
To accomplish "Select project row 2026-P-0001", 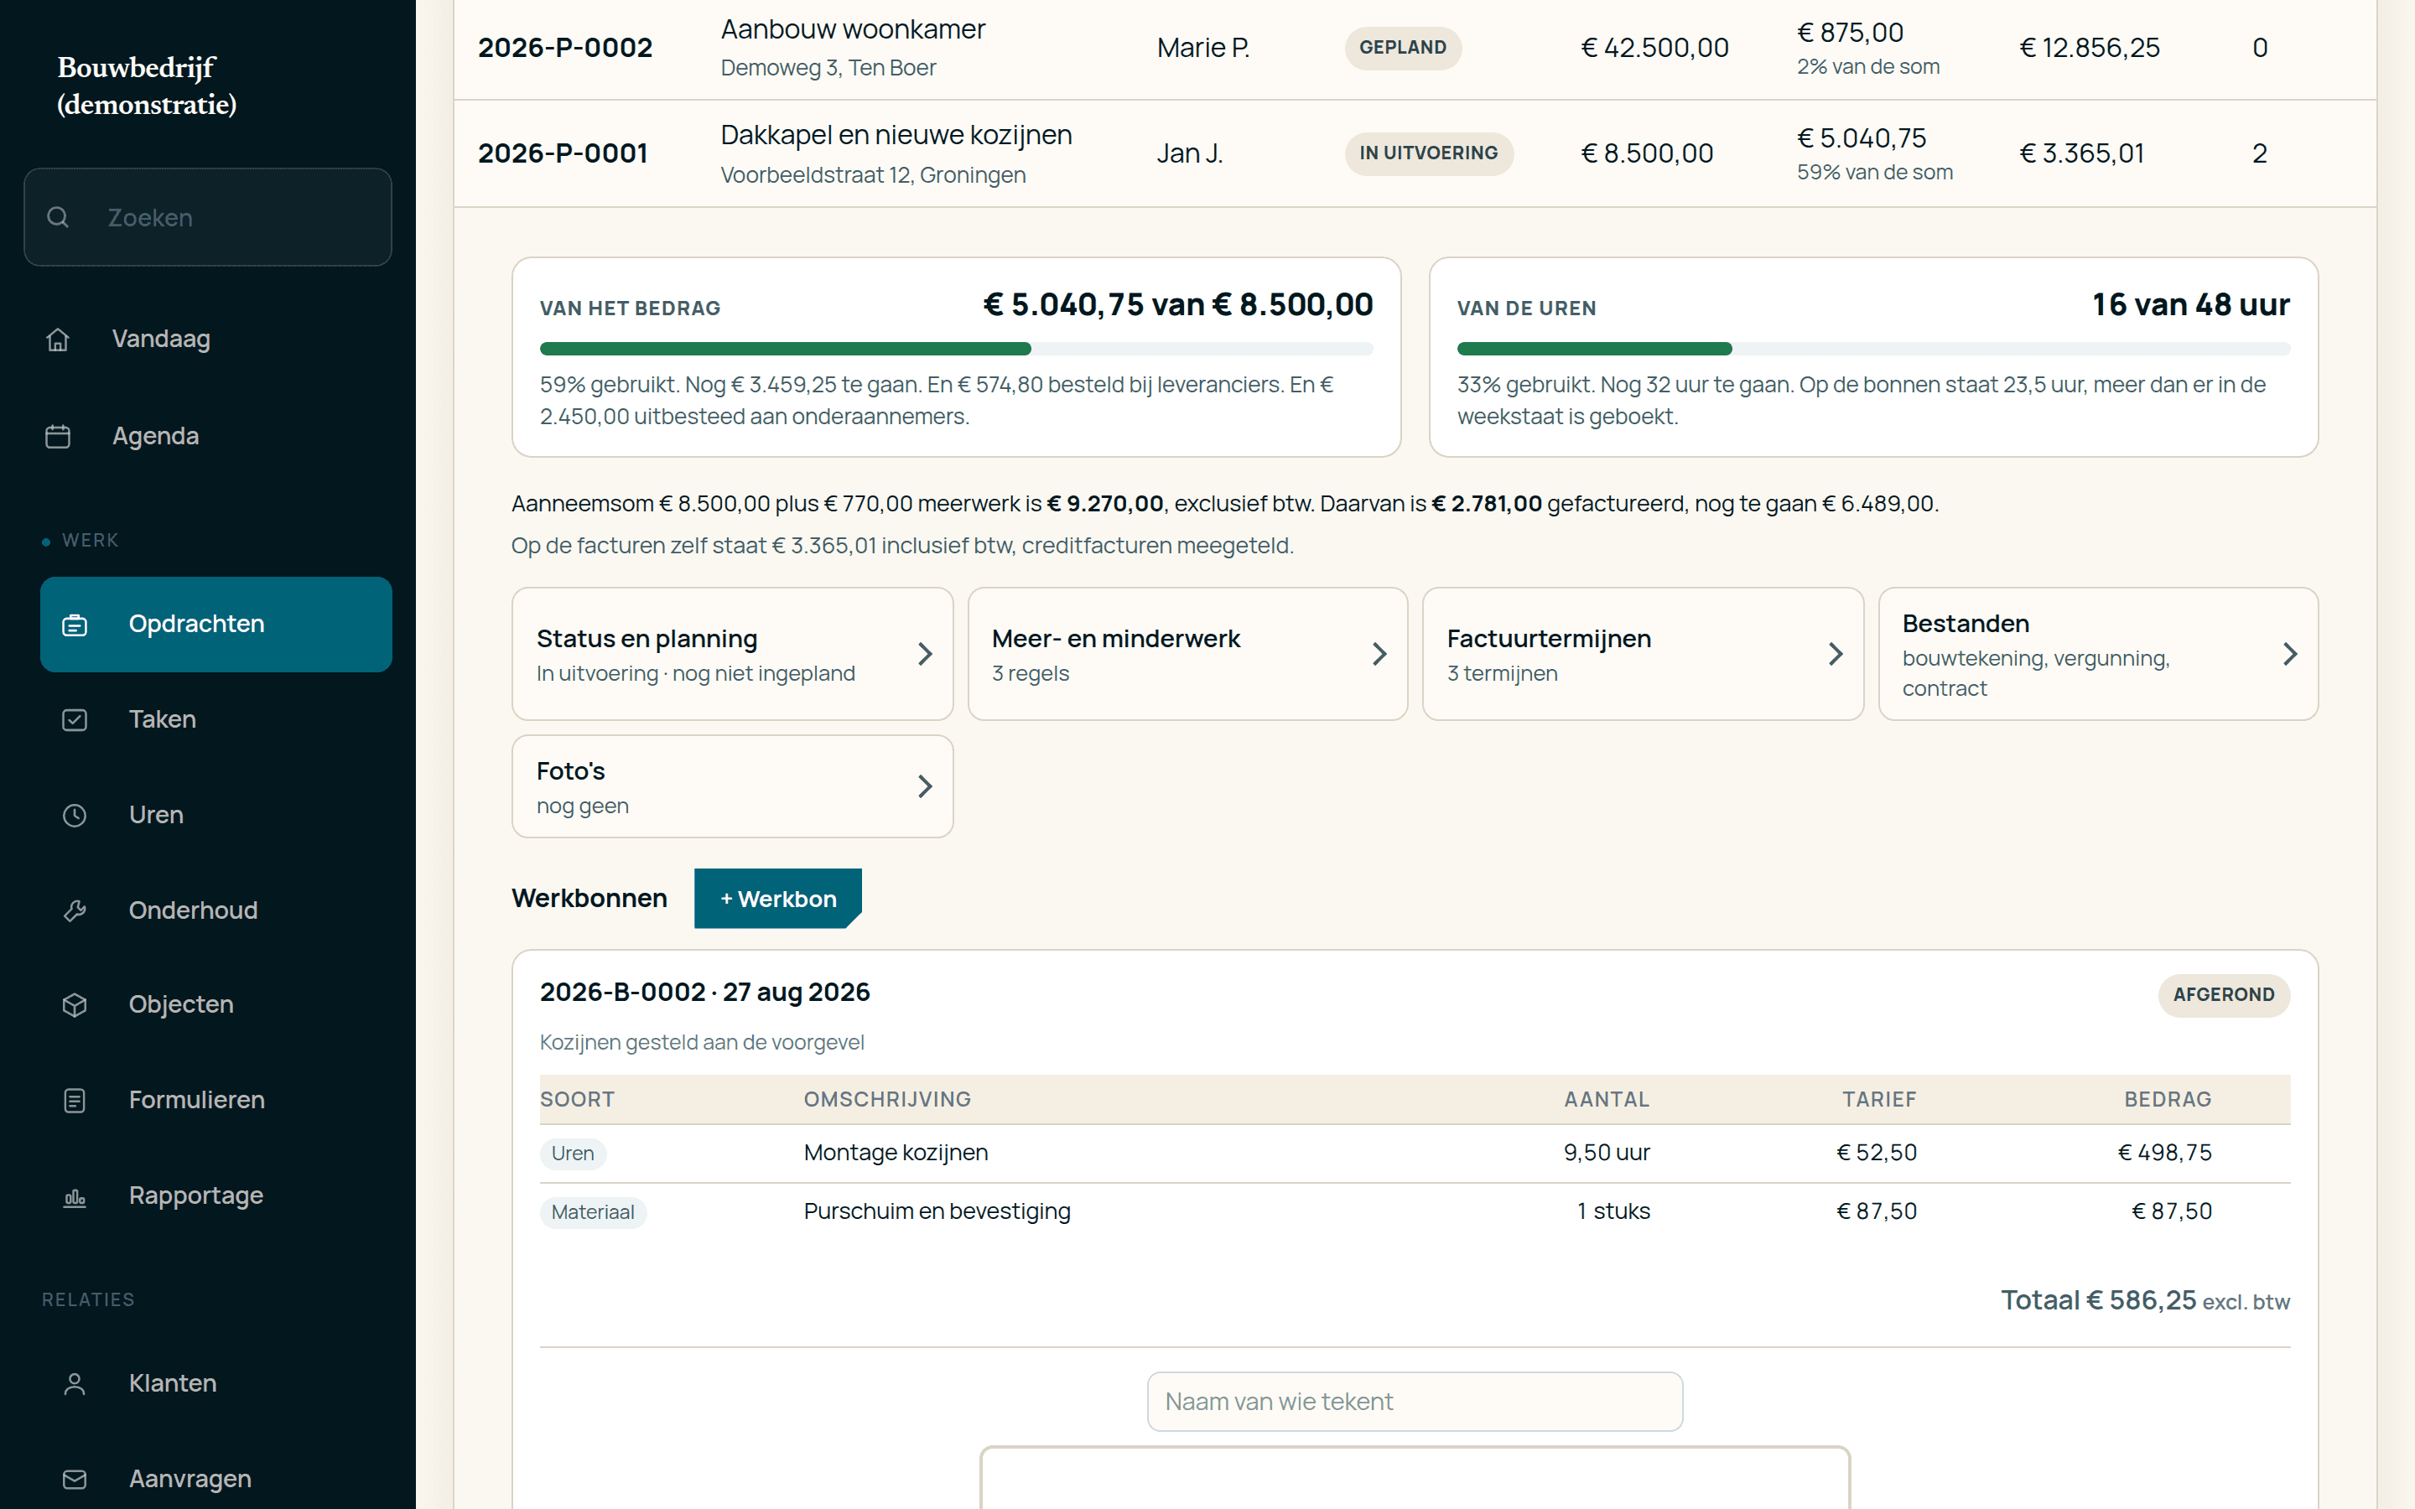I will click(1415, 153).
